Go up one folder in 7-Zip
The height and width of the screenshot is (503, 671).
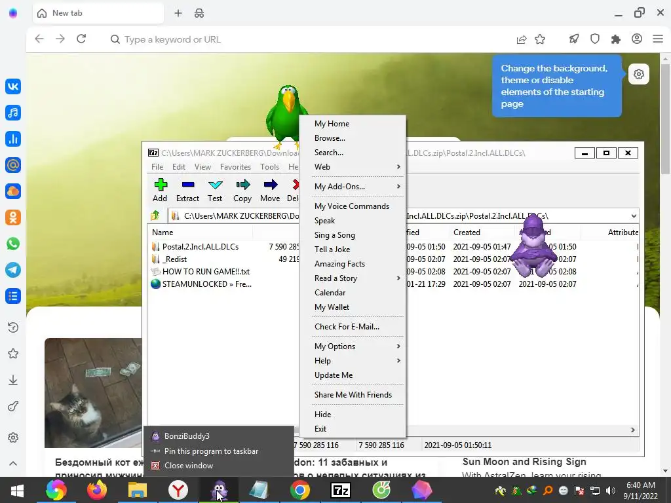click(x=155, y=215)
